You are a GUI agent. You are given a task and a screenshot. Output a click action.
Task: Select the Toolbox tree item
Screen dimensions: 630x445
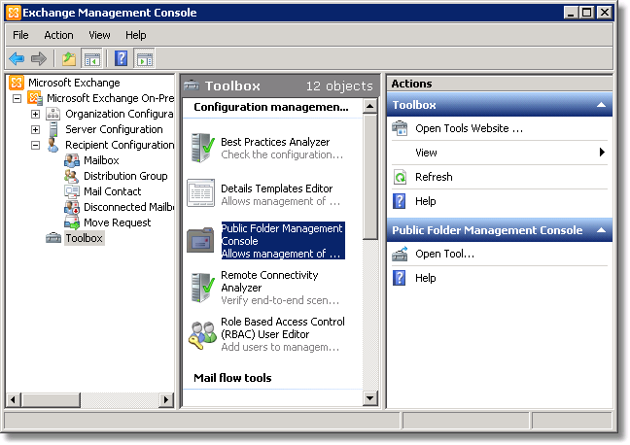tap(84, 238)
